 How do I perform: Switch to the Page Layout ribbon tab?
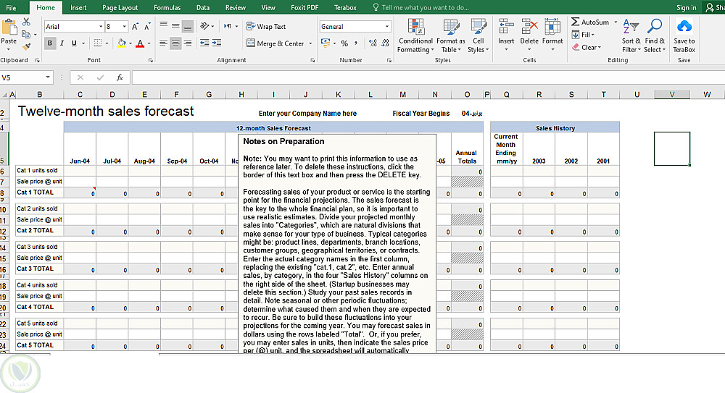coord(120,7)
